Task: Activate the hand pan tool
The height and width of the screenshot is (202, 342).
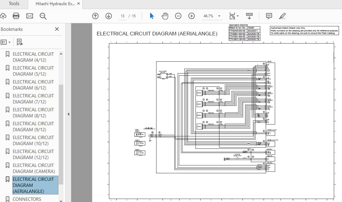Action: (165, 16)
